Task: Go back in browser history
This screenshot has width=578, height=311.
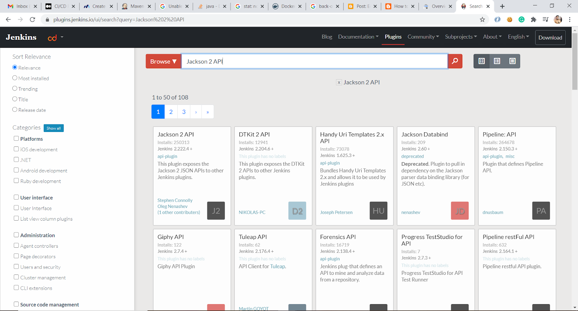Action: [8, 20]
